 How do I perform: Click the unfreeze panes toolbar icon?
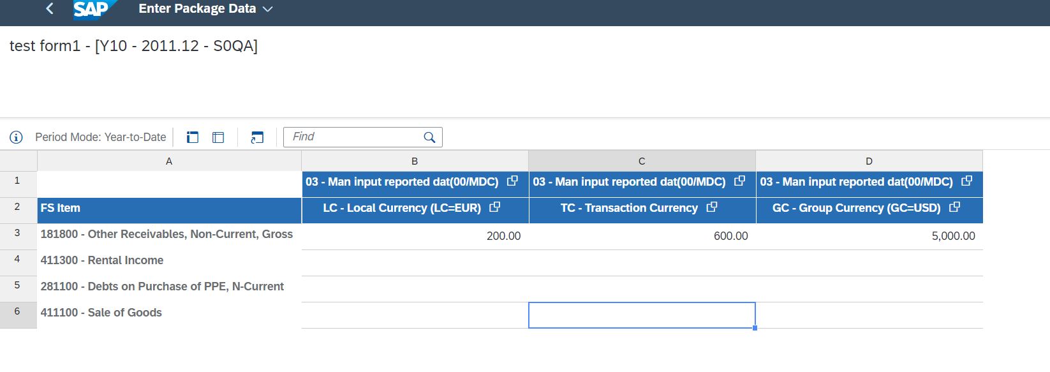(x=218, y=137)
